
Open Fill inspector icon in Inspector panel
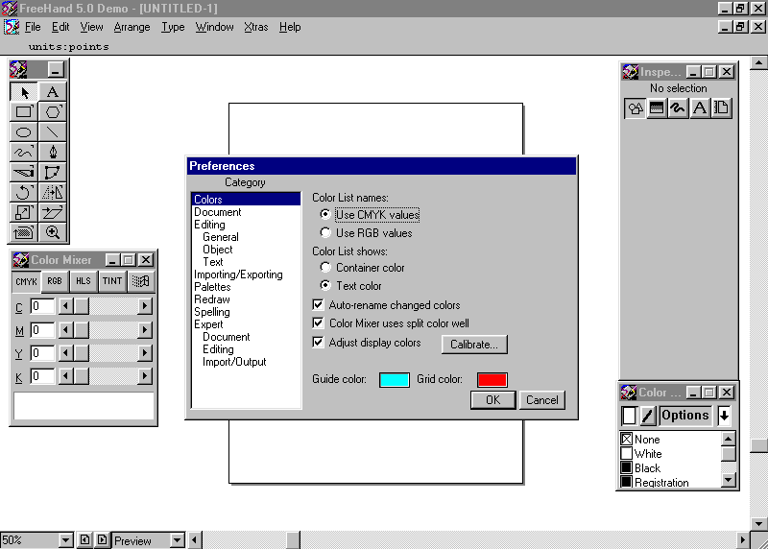(x=657, y=108)
